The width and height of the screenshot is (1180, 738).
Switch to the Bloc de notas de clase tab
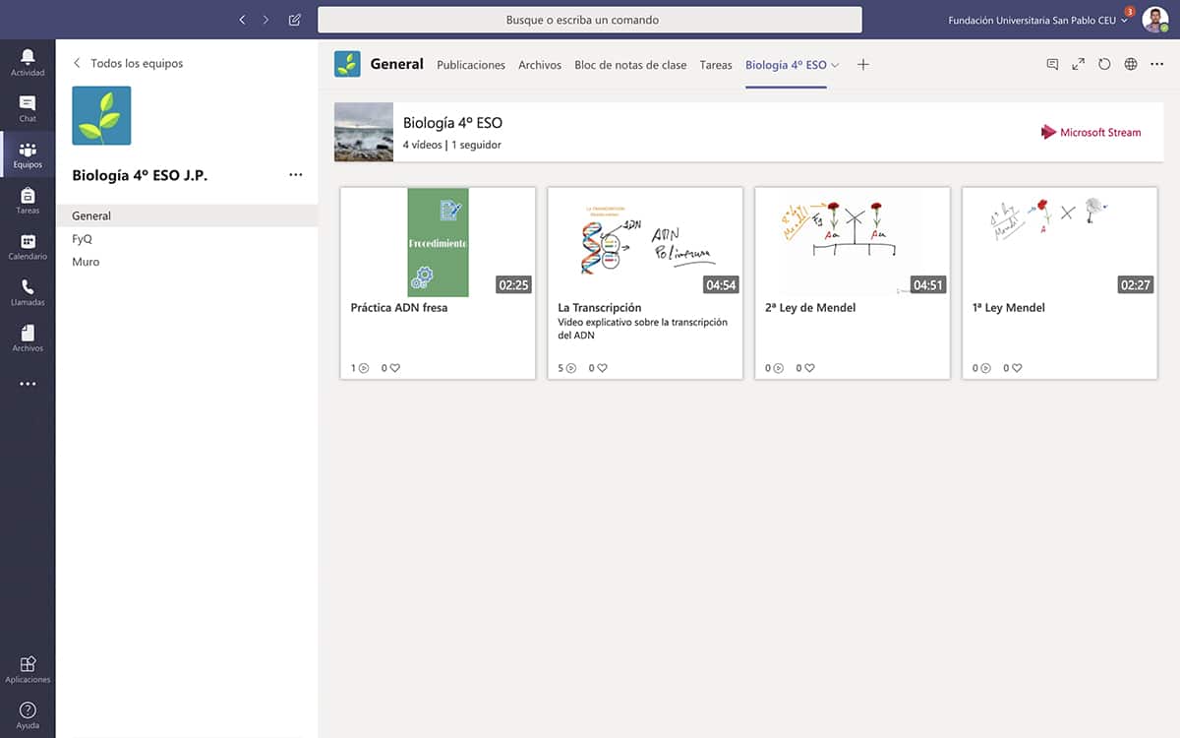pos(630,65)
